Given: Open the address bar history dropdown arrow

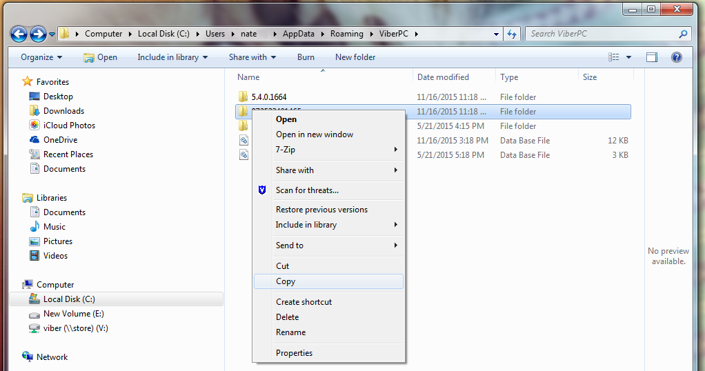Looking at the screenshot, I should (496, 34).
